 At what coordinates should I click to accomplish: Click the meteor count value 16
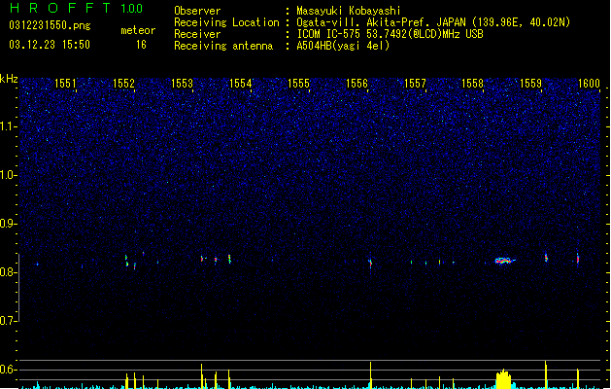pos(141,45)
